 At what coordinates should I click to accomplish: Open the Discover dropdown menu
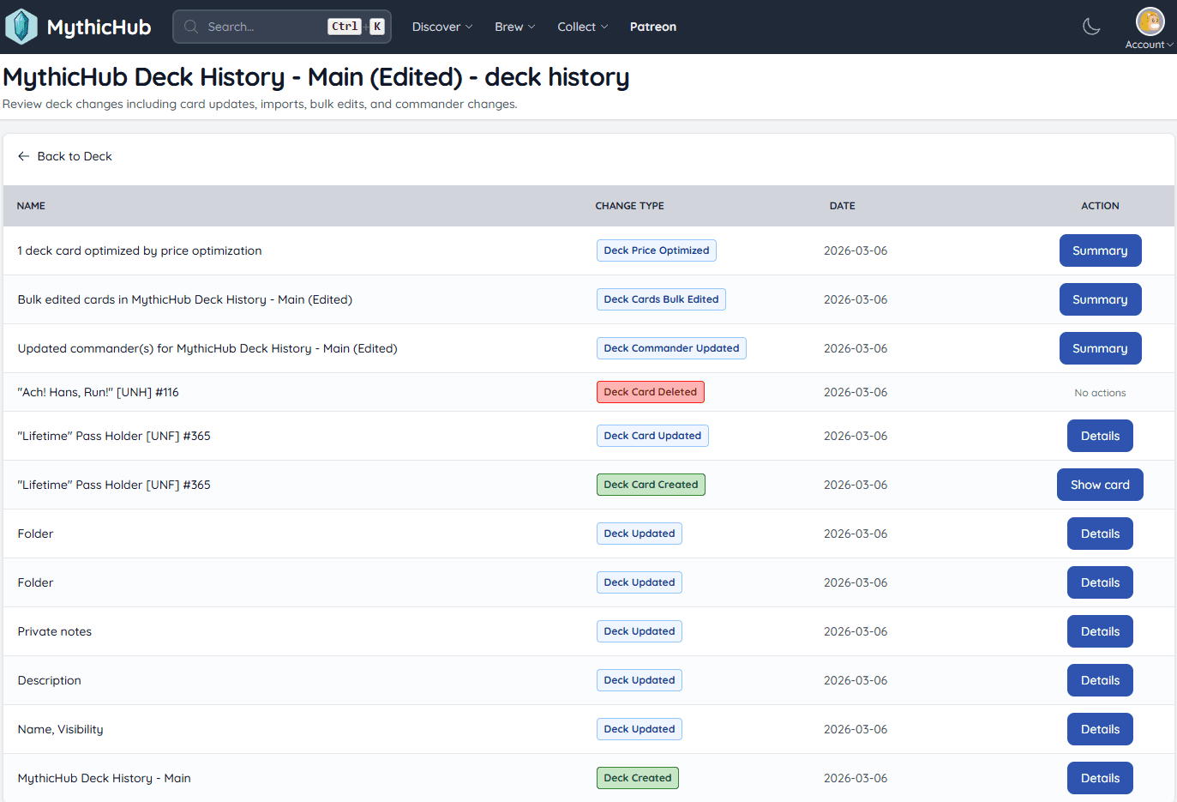coord(441,27)
